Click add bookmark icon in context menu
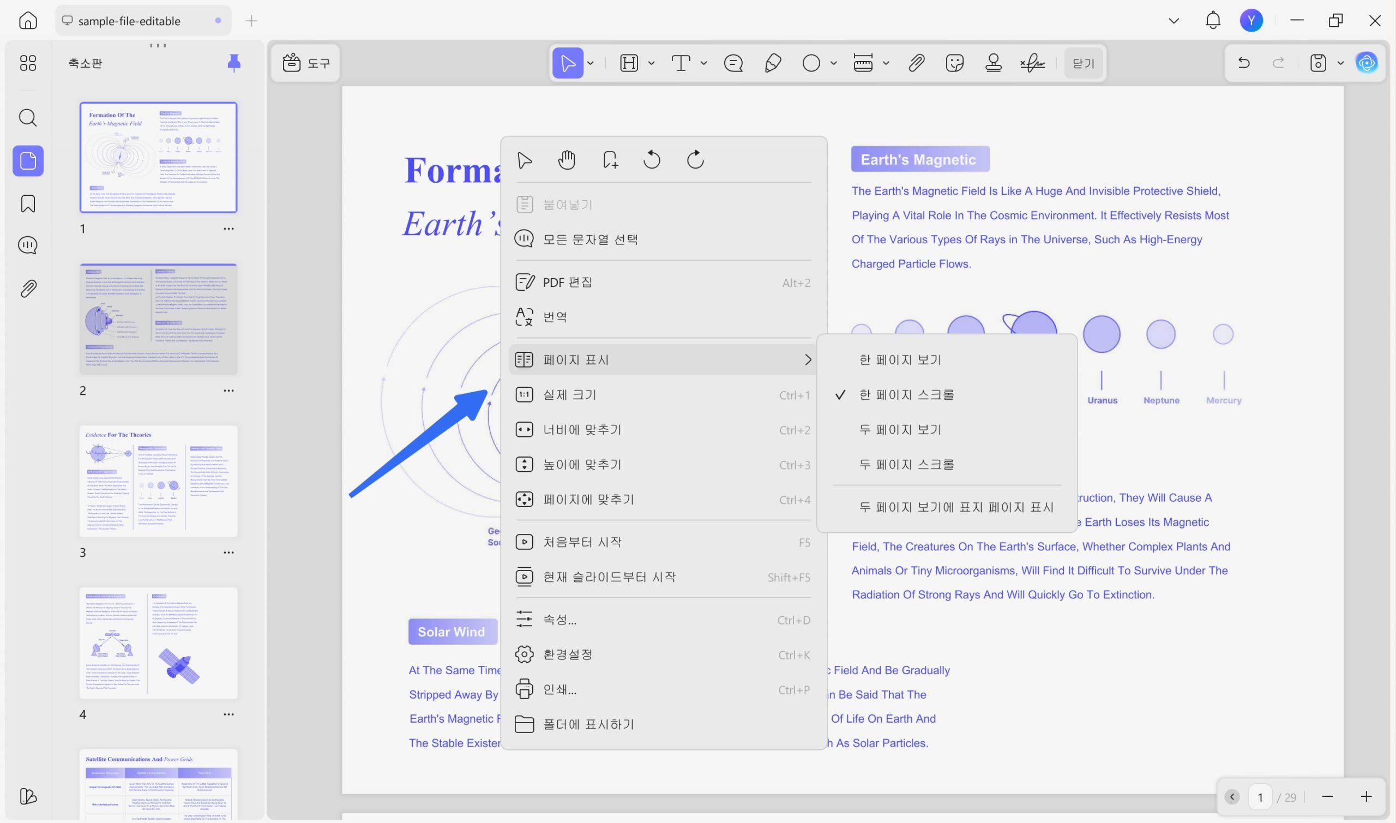 pos(610,160)
